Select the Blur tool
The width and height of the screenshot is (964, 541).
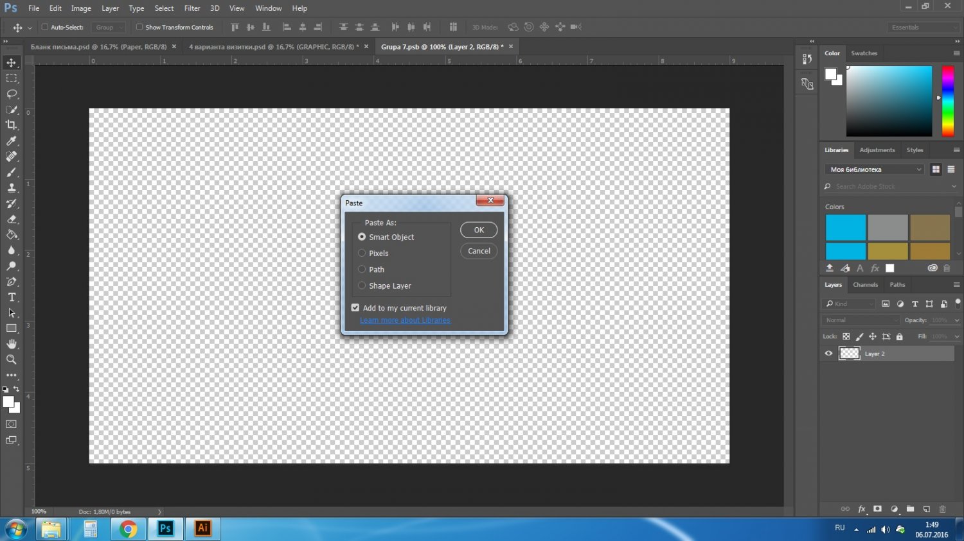[x=12, y=250]
